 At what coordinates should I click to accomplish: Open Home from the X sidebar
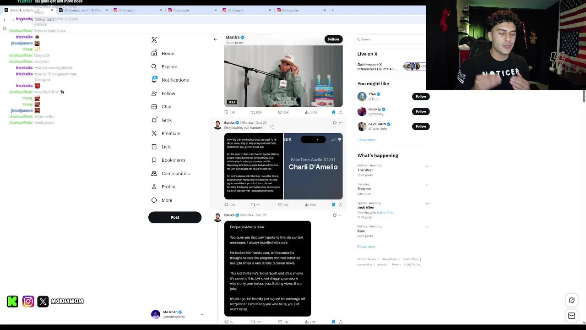click(x=163, y=54)
